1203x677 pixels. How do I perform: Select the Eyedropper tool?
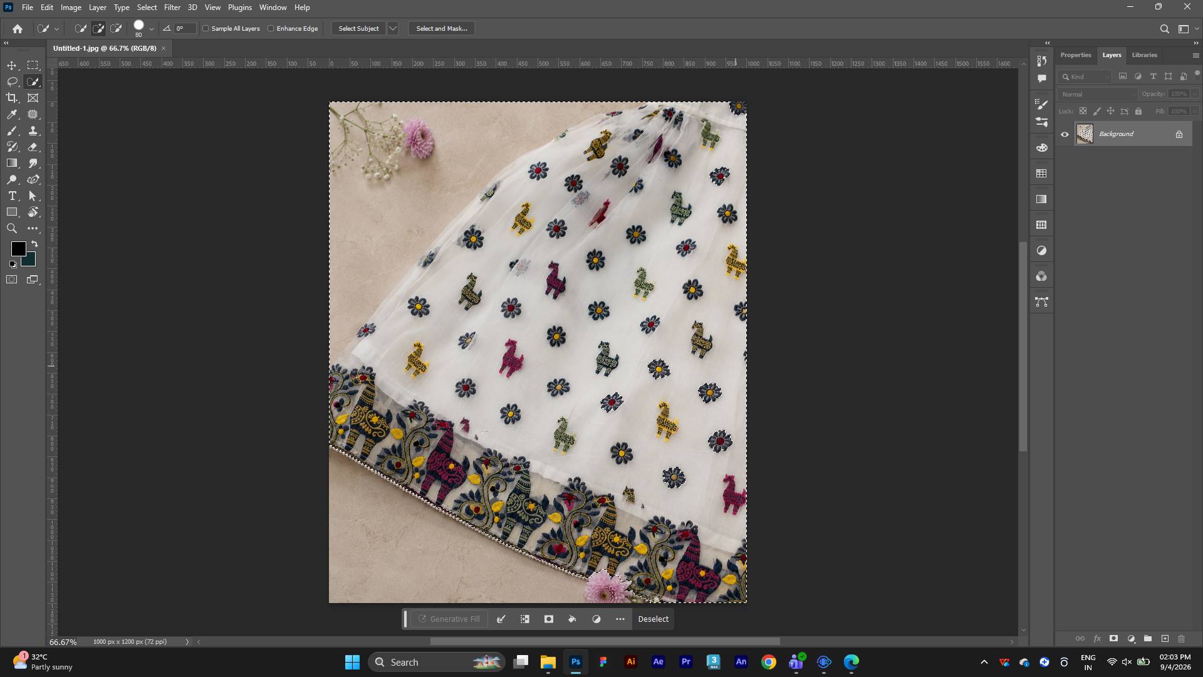tap(12, 114)
